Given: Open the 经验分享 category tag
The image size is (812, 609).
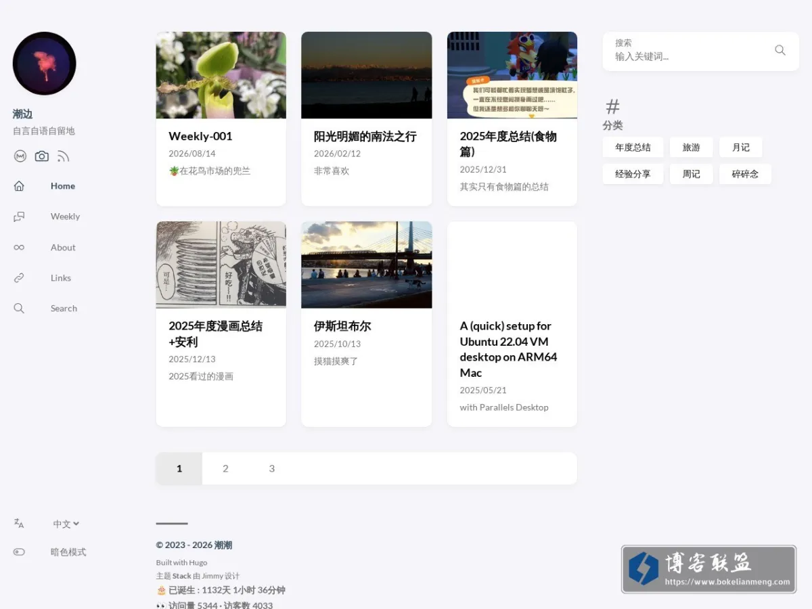Looking at the screenshot, I should 633,174.
